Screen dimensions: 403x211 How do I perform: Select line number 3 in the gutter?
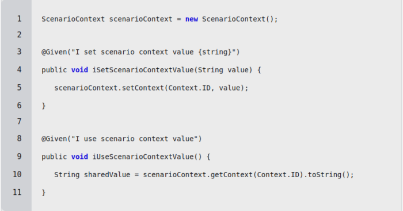click(19, 52)
